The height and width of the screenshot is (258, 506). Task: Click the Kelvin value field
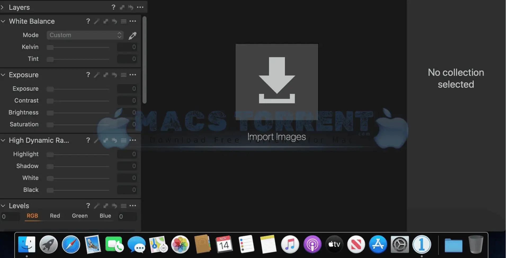127,47
